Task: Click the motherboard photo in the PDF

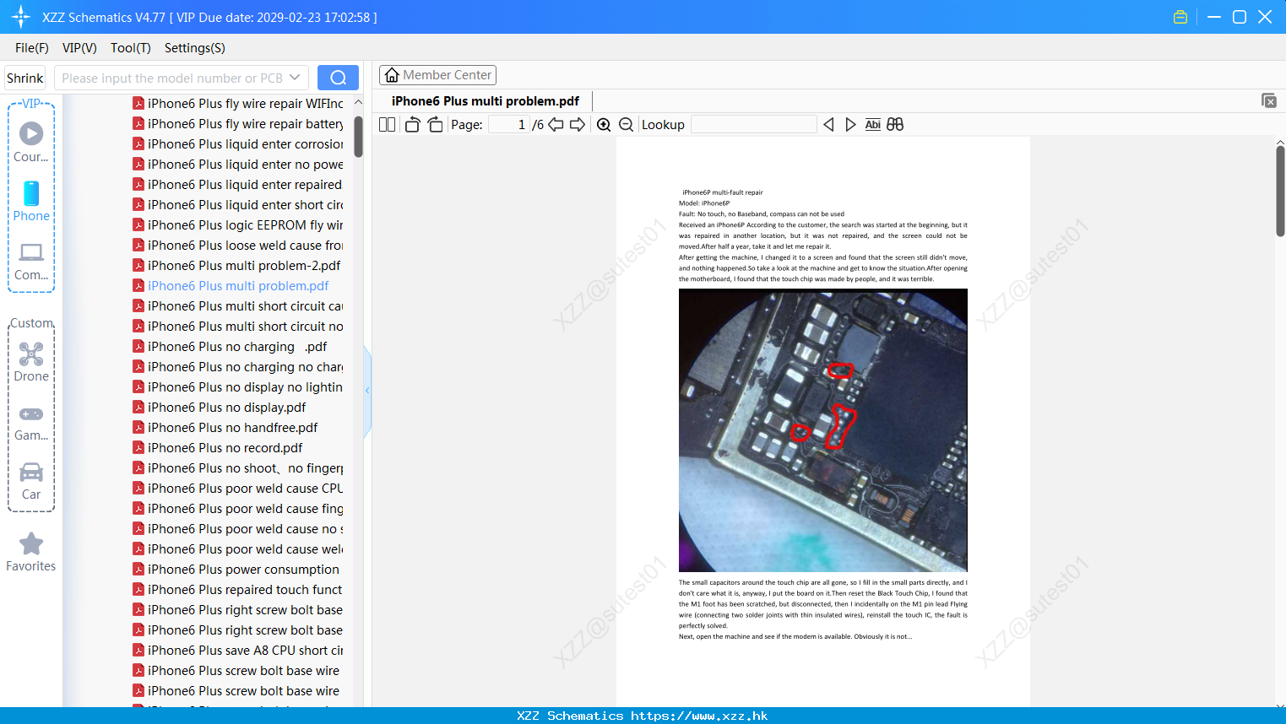Action: (x=823, y=430)
